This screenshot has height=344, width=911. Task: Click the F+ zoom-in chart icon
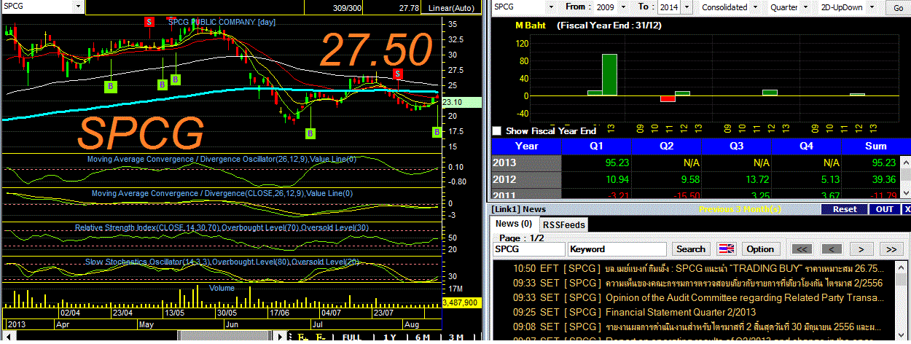[x=301, y=337]
